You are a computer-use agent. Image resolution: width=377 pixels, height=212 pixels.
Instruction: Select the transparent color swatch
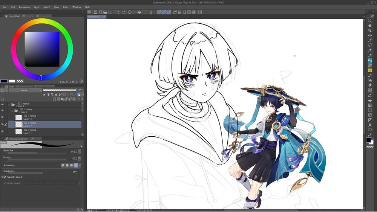pyautogui.click(x=20, y=81)
